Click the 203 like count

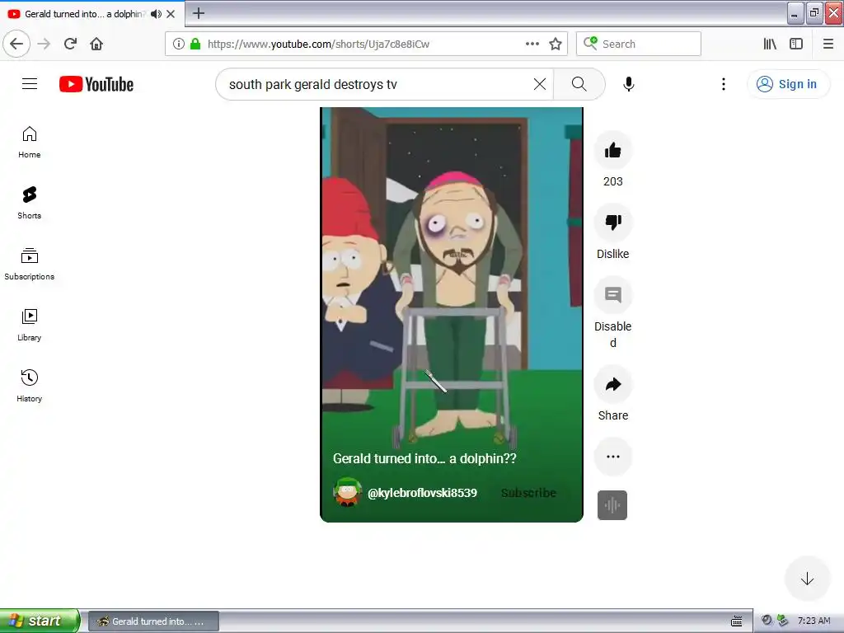(613, 181)
